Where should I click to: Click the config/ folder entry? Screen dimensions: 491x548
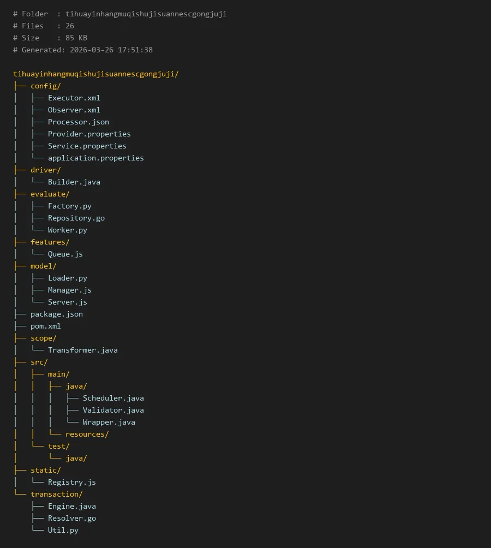(x=45, y=86)
